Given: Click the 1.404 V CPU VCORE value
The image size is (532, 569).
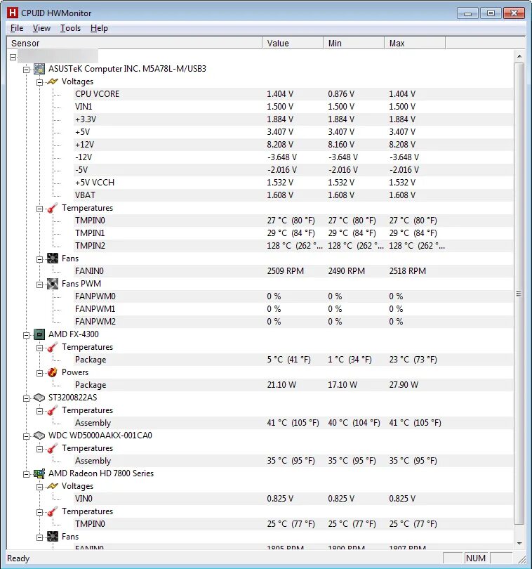Looking at the screenshot, I should pos(280,94).
